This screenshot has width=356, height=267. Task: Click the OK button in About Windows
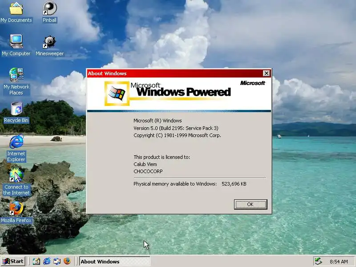click(x=251, y=204)
